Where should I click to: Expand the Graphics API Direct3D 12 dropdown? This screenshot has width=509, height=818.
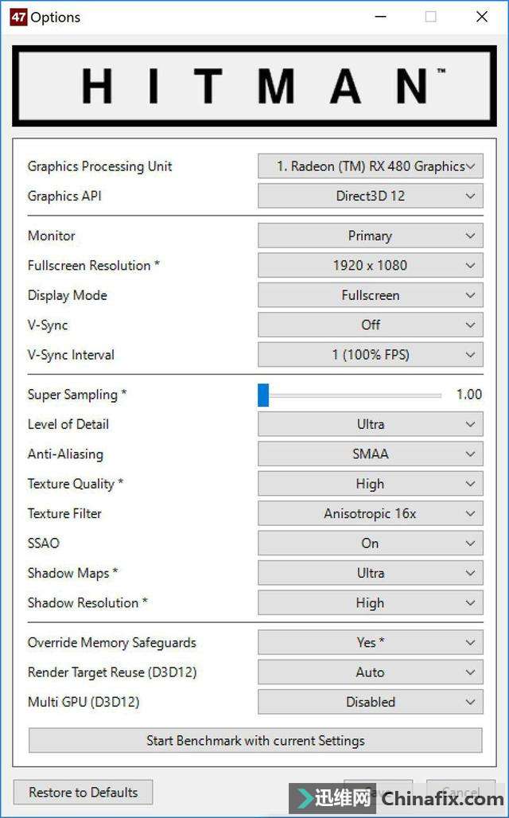[x=371, y=197]
